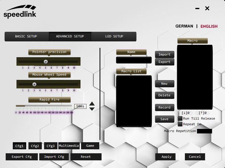Screen dimensions: 225x168
Task: Import a macro with the Import button
Action: tap(164, 55)
